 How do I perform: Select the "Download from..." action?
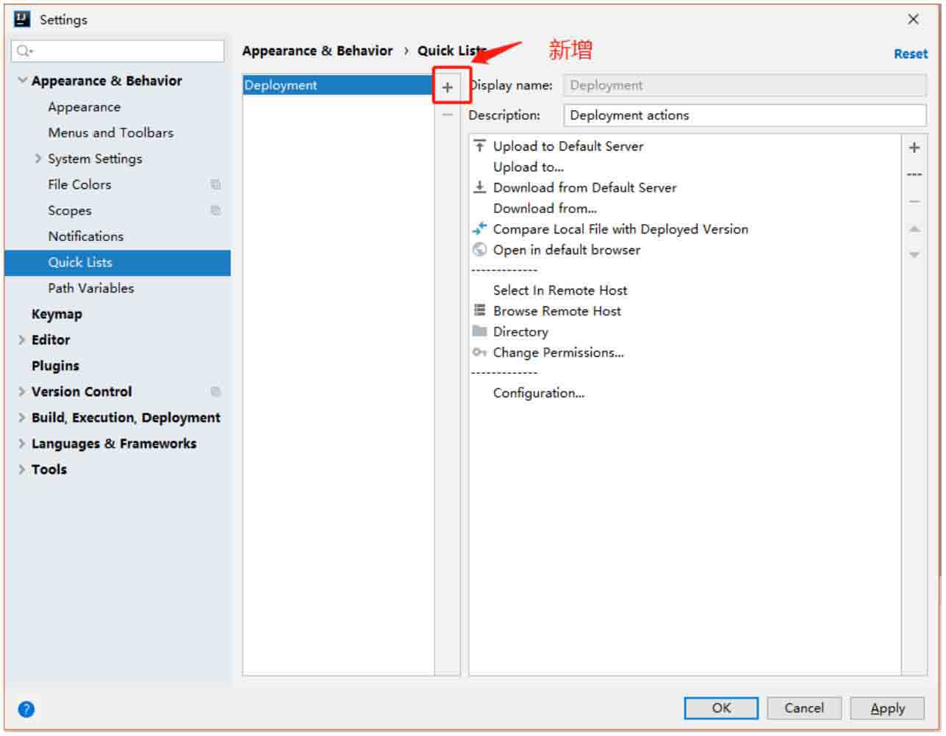point(545,208)
